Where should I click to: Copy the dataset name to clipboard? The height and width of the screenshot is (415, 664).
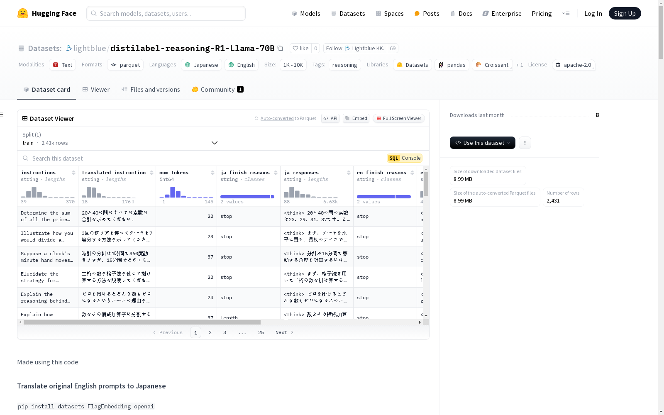pos(281,48)
